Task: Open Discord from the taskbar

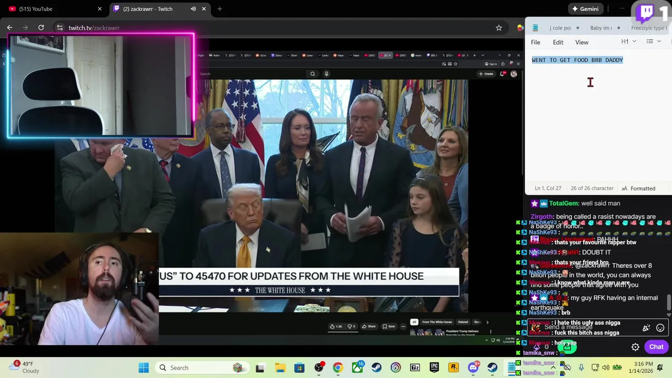Action: click(473, 367)
